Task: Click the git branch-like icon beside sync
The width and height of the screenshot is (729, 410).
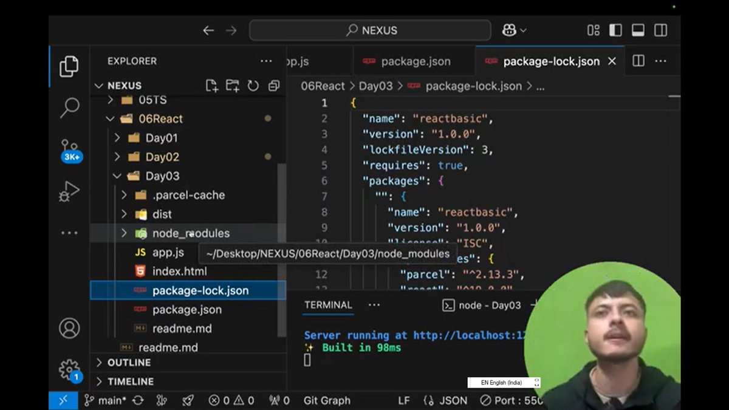Action: [162, 400]
